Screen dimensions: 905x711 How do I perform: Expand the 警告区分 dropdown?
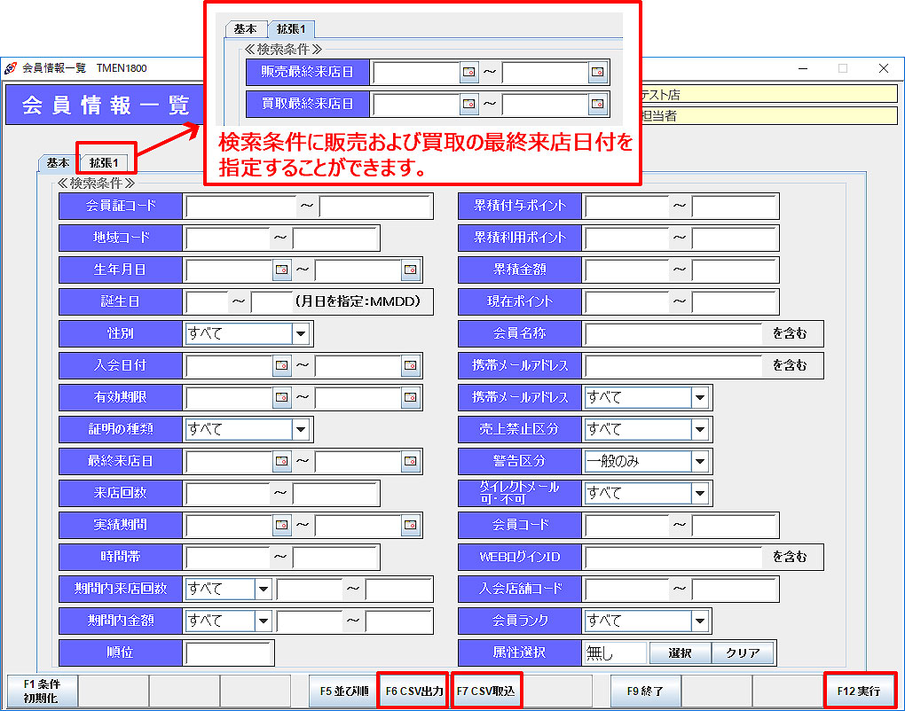(700, 461)
